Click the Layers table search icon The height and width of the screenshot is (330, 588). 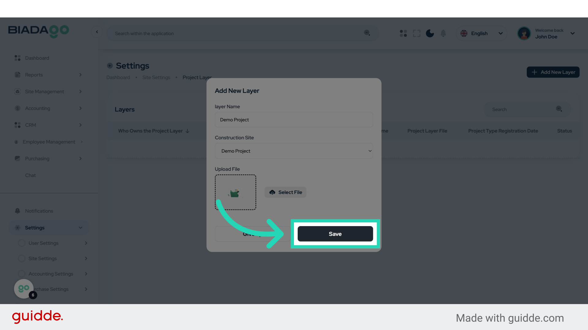(x=559, y=109)
